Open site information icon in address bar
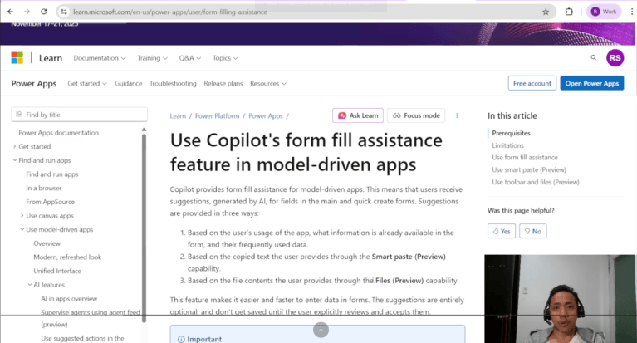The height and width of the screenshot is (343, 637). pyautogui.click(x=64, y=12)
